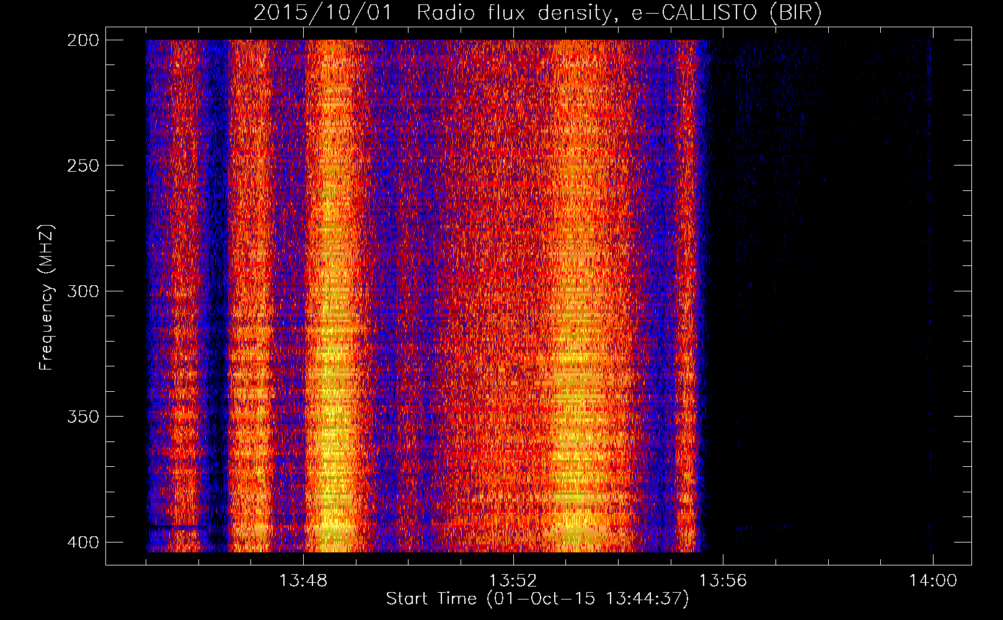Click the 'Start Time (01-Oct-15 13:44:37)' x-axis label
The height and width of the screenshot is (620, 1003).
pos(537,599)
